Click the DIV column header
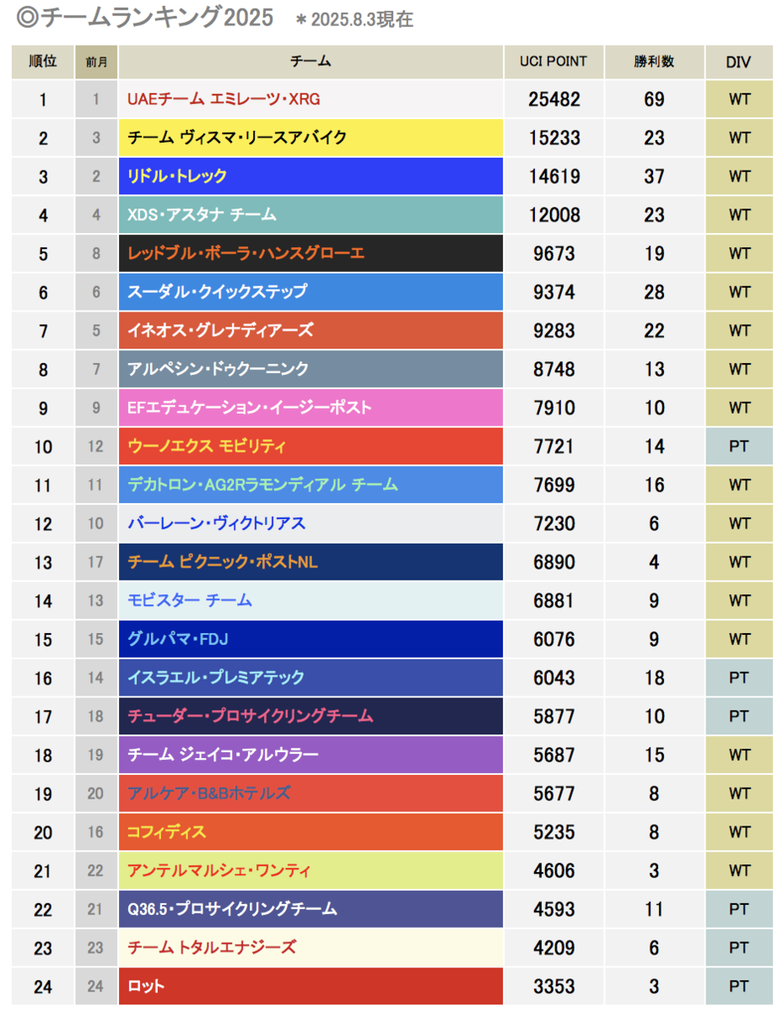The image size is (783, 1013). [x=738, y=62]
